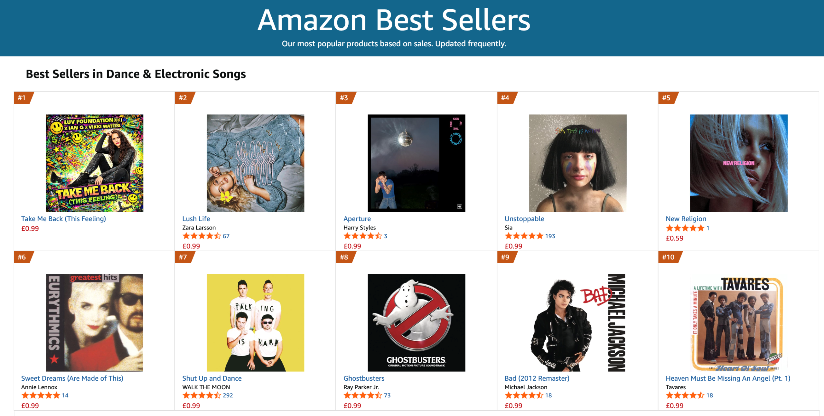Open Harry Styles Aperture cover image

[x=416, y=163]
